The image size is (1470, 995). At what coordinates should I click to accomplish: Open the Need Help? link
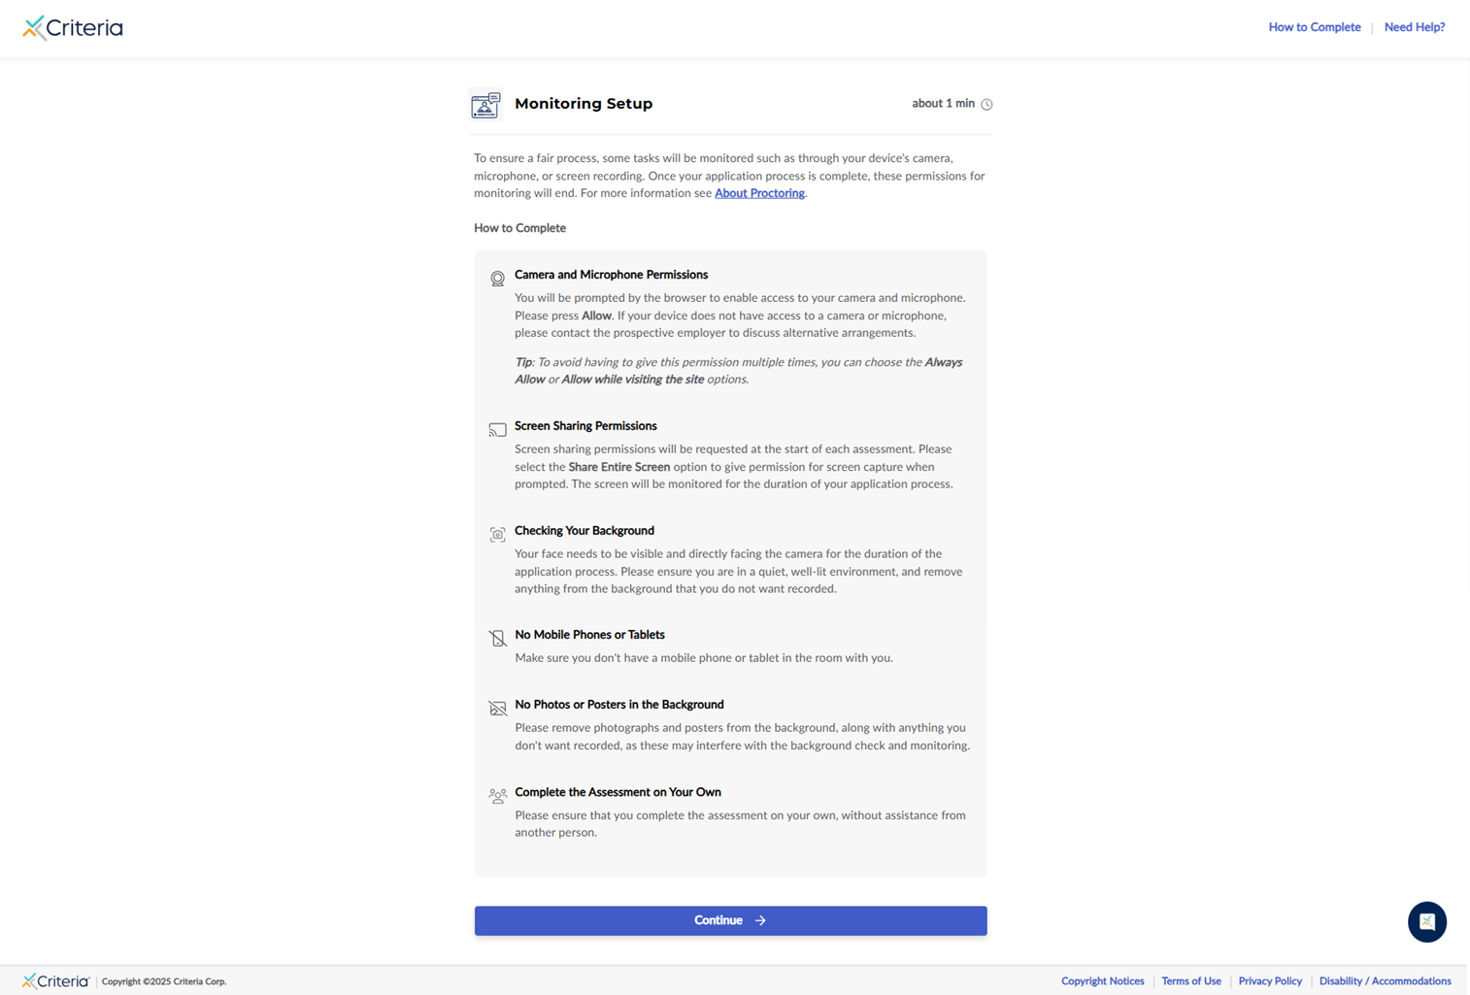[x=1415, y=27]
